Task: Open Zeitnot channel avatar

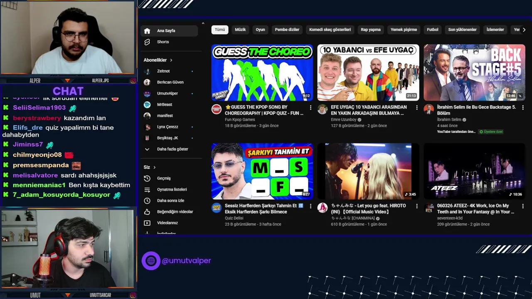Action: tap(147, 71)
